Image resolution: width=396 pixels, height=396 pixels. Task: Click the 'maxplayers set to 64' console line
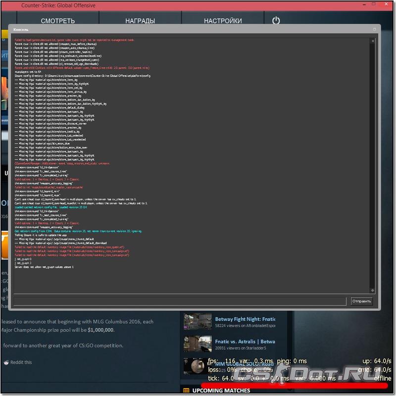click(x=28, y=72)
